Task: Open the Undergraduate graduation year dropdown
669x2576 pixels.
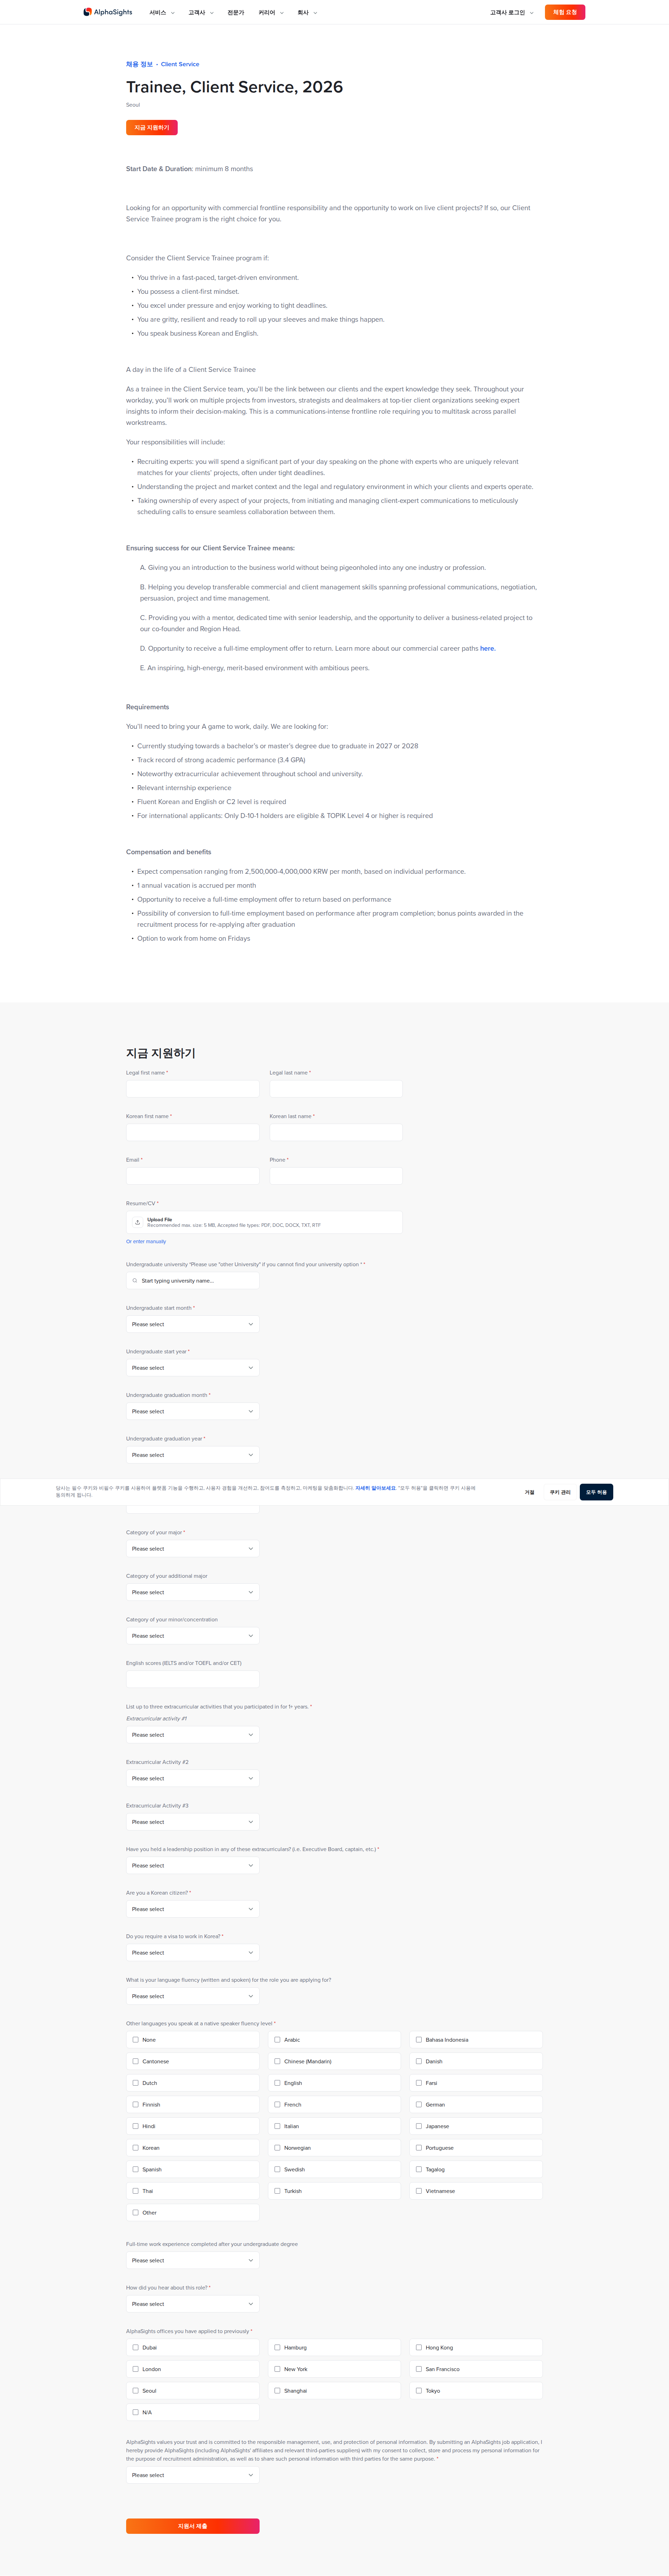Action: click(193, 1455)
